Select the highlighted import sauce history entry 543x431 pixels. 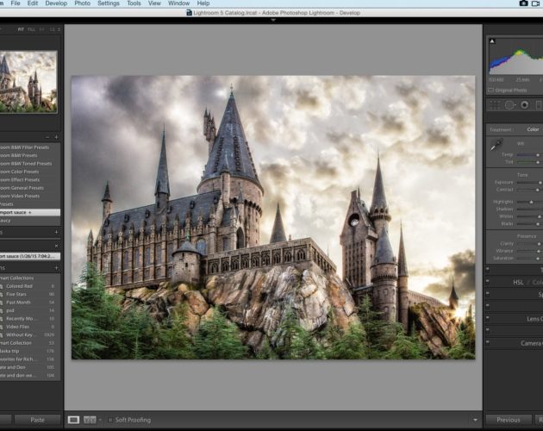click(30, 256)
